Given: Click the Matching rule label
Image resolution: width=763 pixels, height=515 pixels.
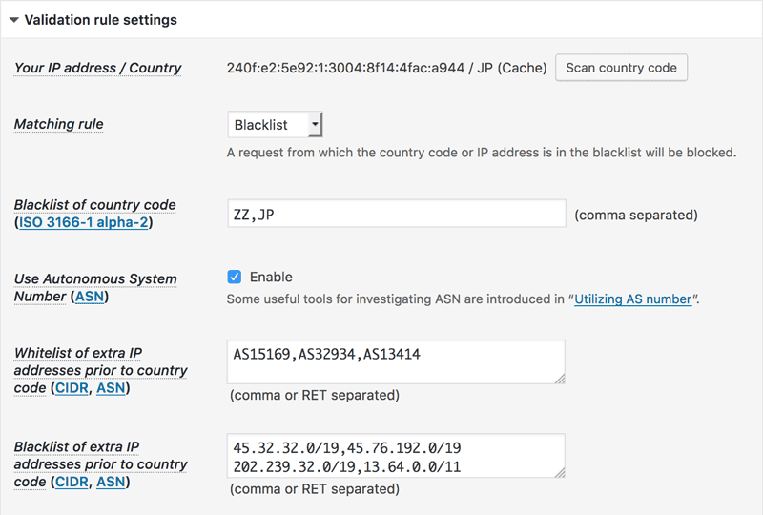Looking at the screenshot, I should pyautogui.click(x=59, y=124).
